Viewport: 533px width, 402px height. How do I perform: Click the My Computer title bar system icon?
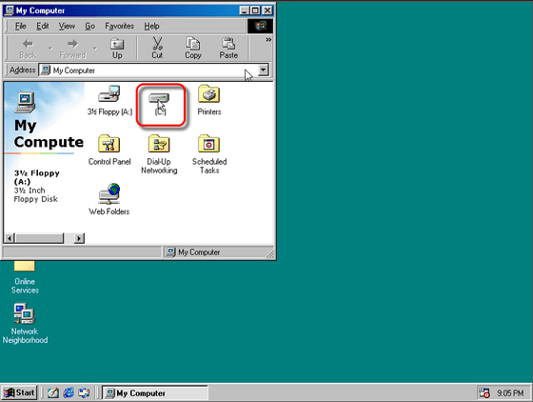[10, 10]
